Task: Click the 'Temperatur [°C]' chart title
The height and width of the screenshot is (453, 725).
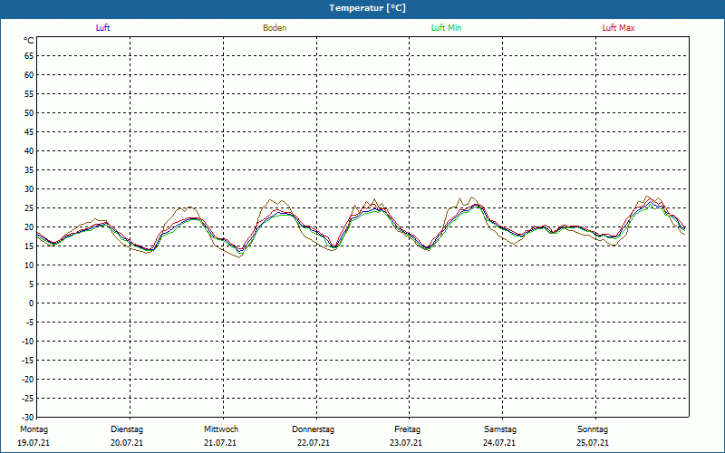Action: pos(368,8)
